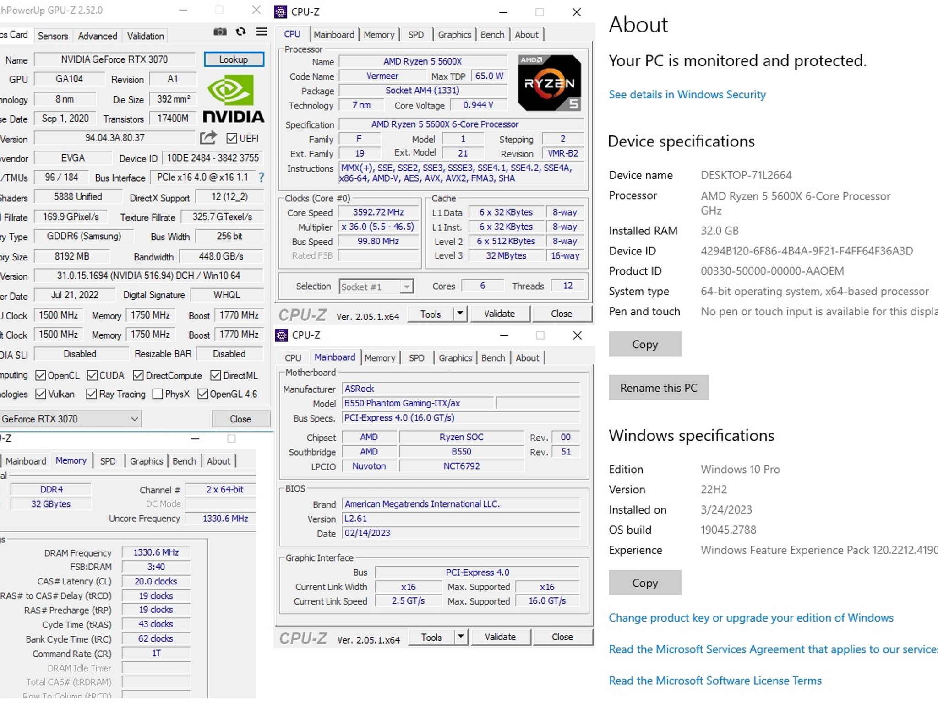The width and height of the screenshot is (938, 703).
Task: Open the GeForce RTX 3070 GPU selector dropdown
Action: (71, 419)
